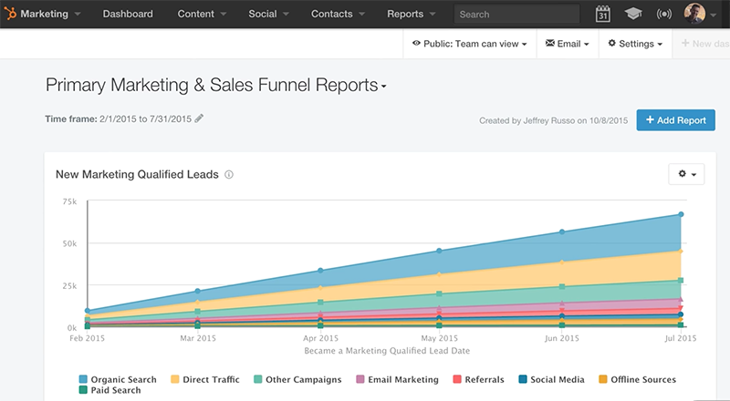The width and height of the screenshot is (730, 401).
Task: Click the Search input field
Action: (x=517, y=15)
